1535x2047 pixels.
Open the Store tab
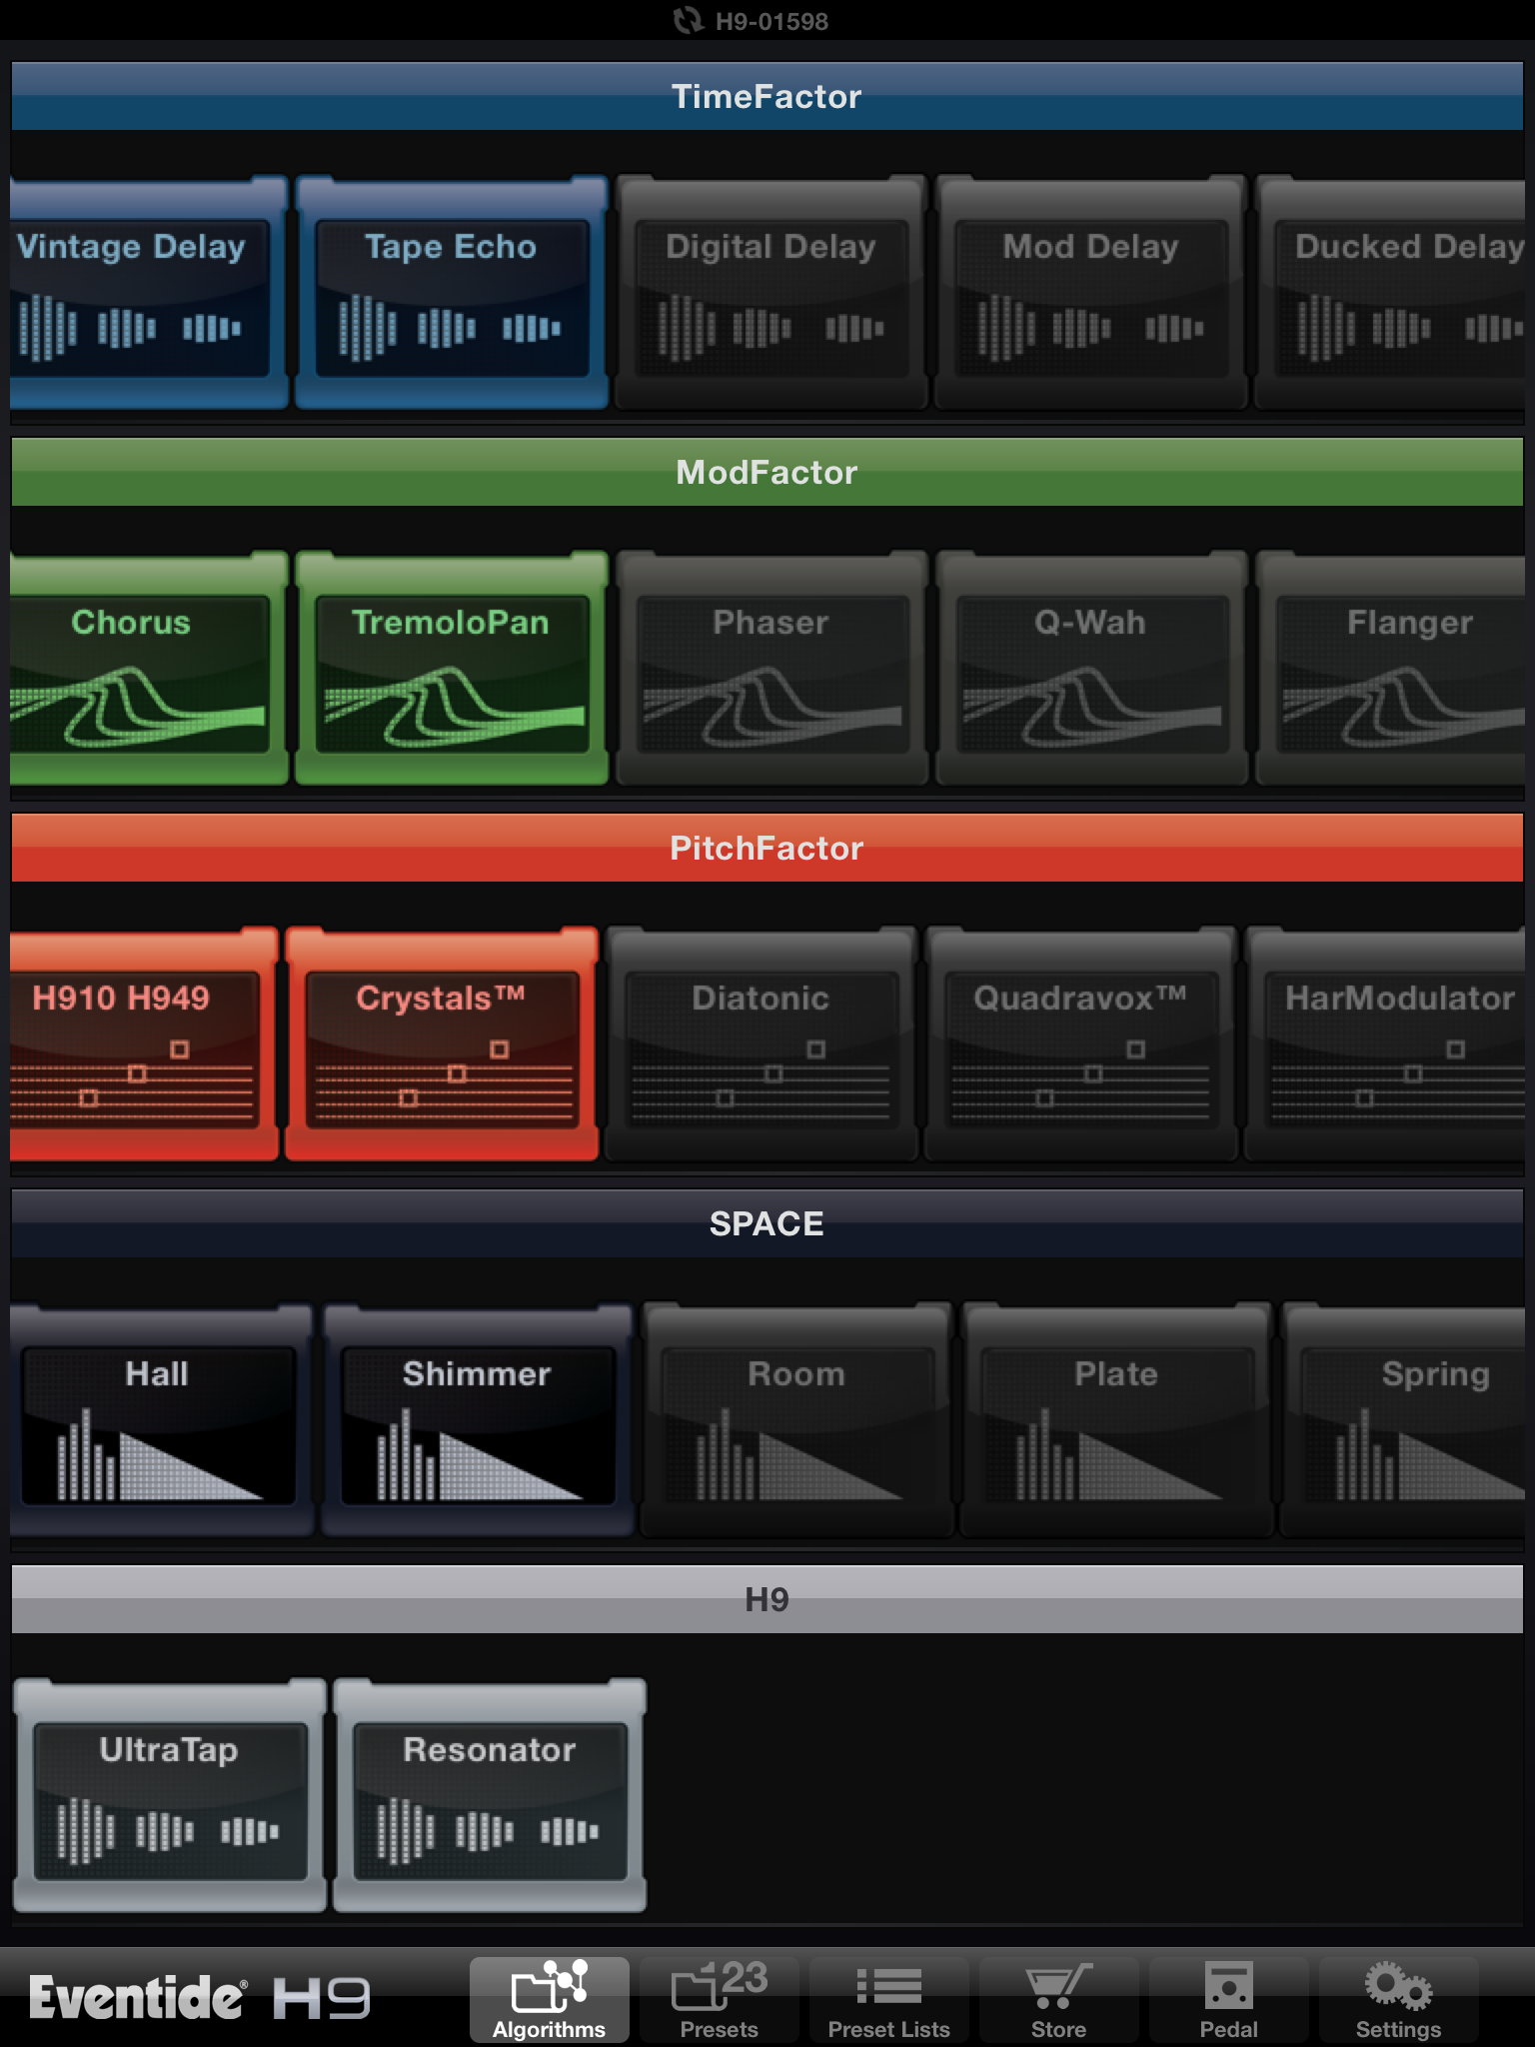(x=1059, y=2000)
